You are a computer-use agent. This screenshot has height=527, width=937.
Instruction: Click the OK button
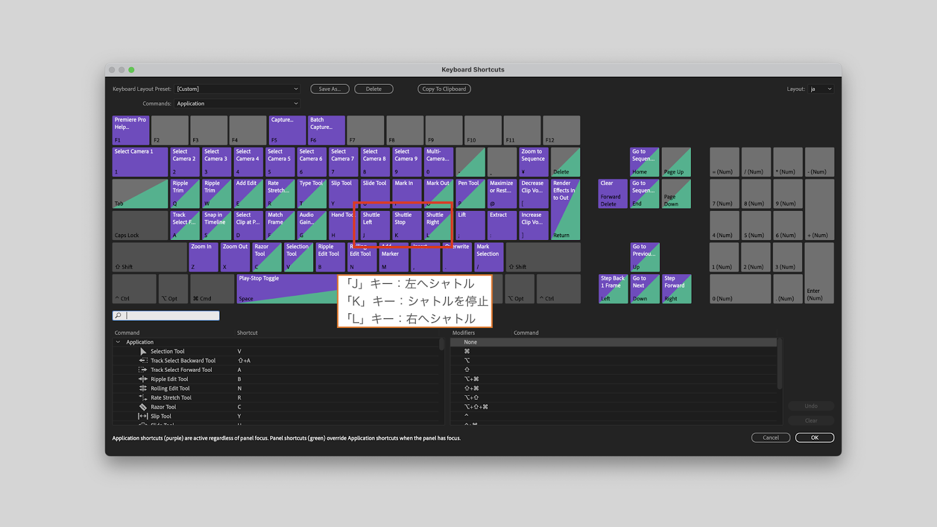[x=815, y=437]
